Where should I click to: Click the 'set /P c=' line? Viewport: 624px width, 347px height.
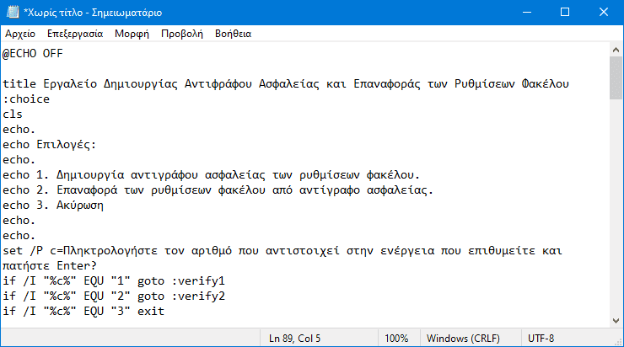point(282,251)
